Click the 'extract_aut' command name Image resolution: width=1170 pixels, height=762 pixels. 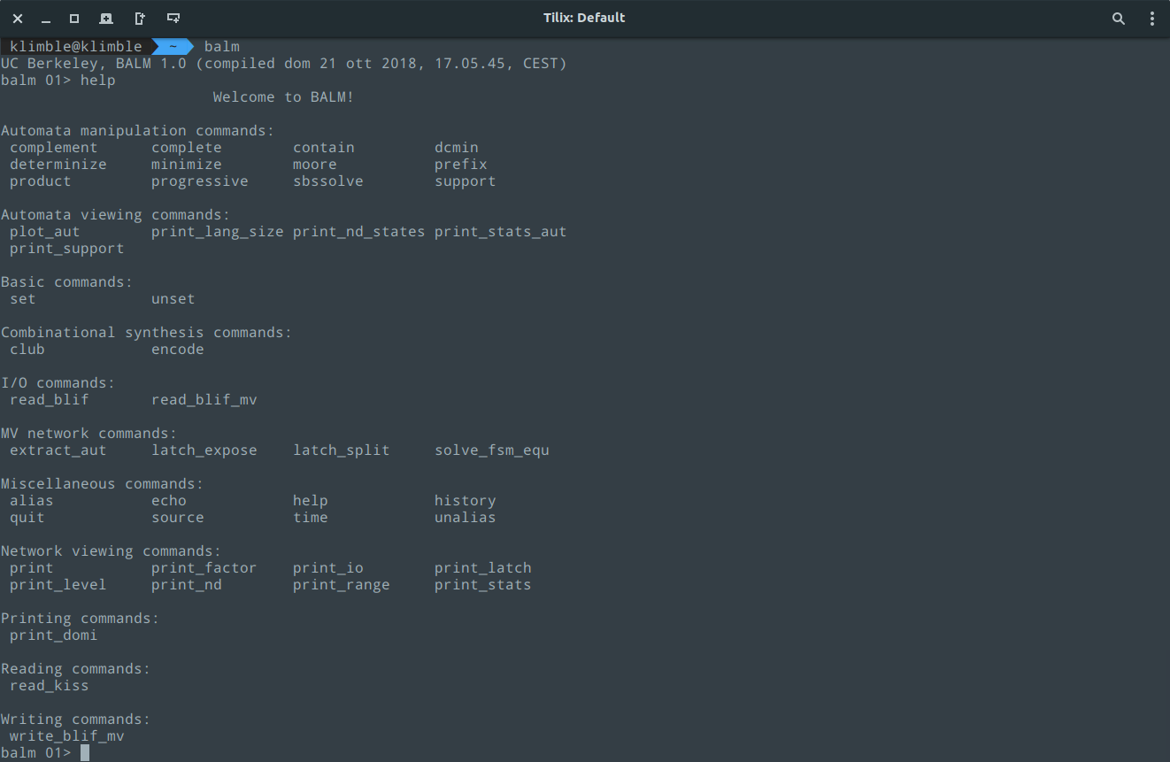[x=58, y=450]
